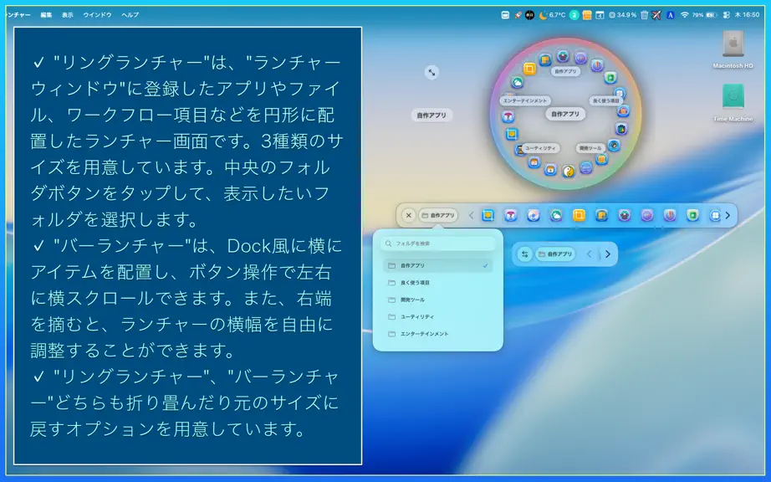Choose エンターテインメント from the folder list
This screenshot has height=482, width=771.
437,334
